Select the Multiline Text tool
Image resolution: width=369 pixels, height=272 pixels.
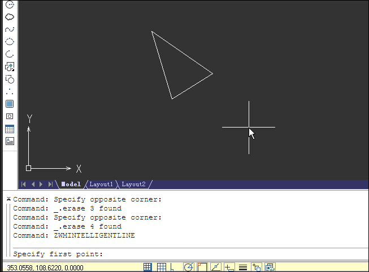(10, 141)
